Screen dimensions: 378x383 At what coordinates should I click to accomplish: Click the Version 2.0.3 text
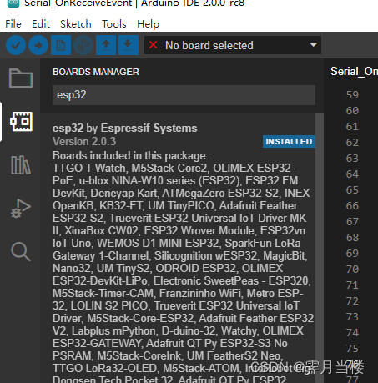tap(84, 142)
